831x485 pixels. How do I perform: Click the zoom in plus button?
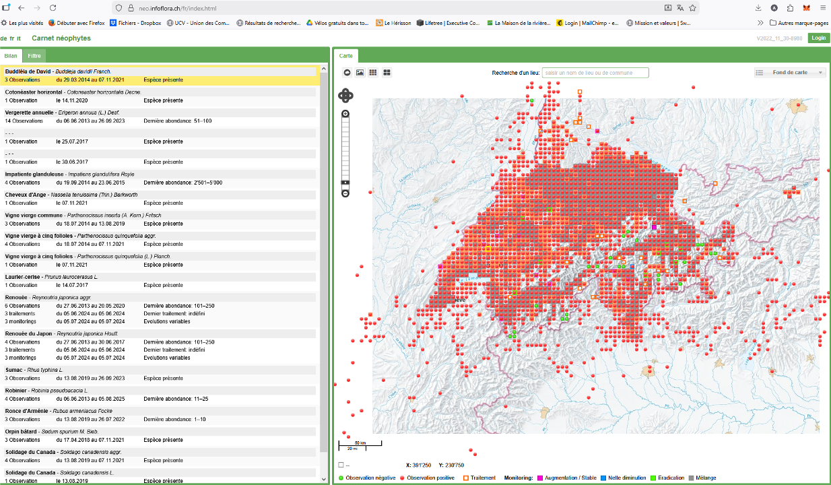point(345,114)
